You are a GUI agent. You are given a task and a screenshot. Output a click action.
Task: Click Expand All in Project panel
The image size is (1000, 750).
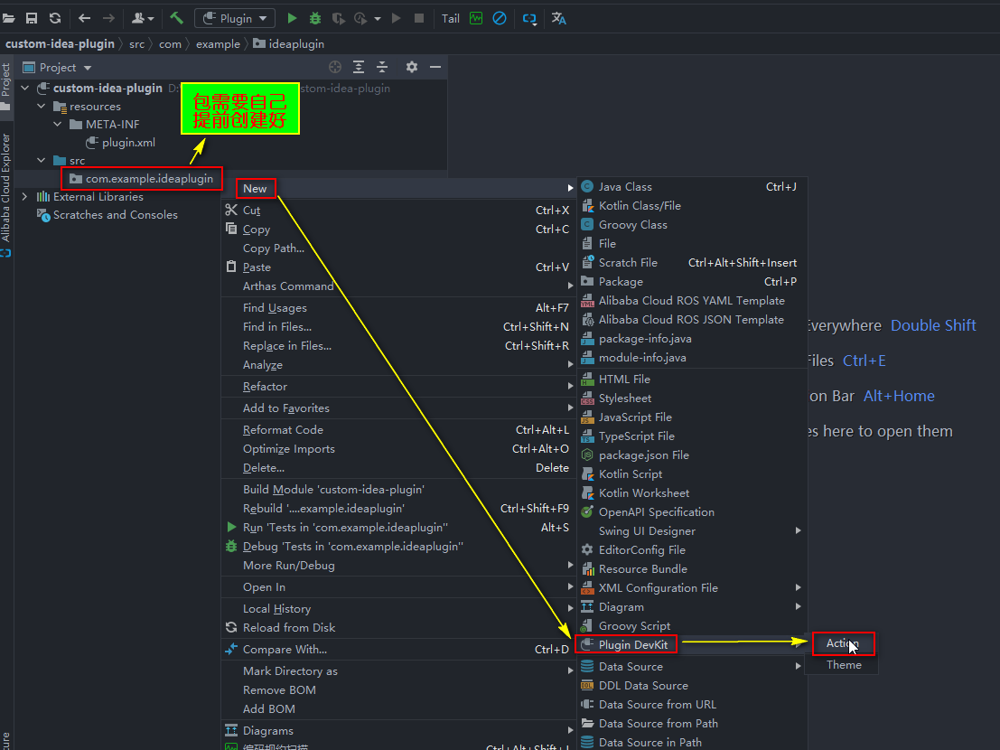pos(359,67)
